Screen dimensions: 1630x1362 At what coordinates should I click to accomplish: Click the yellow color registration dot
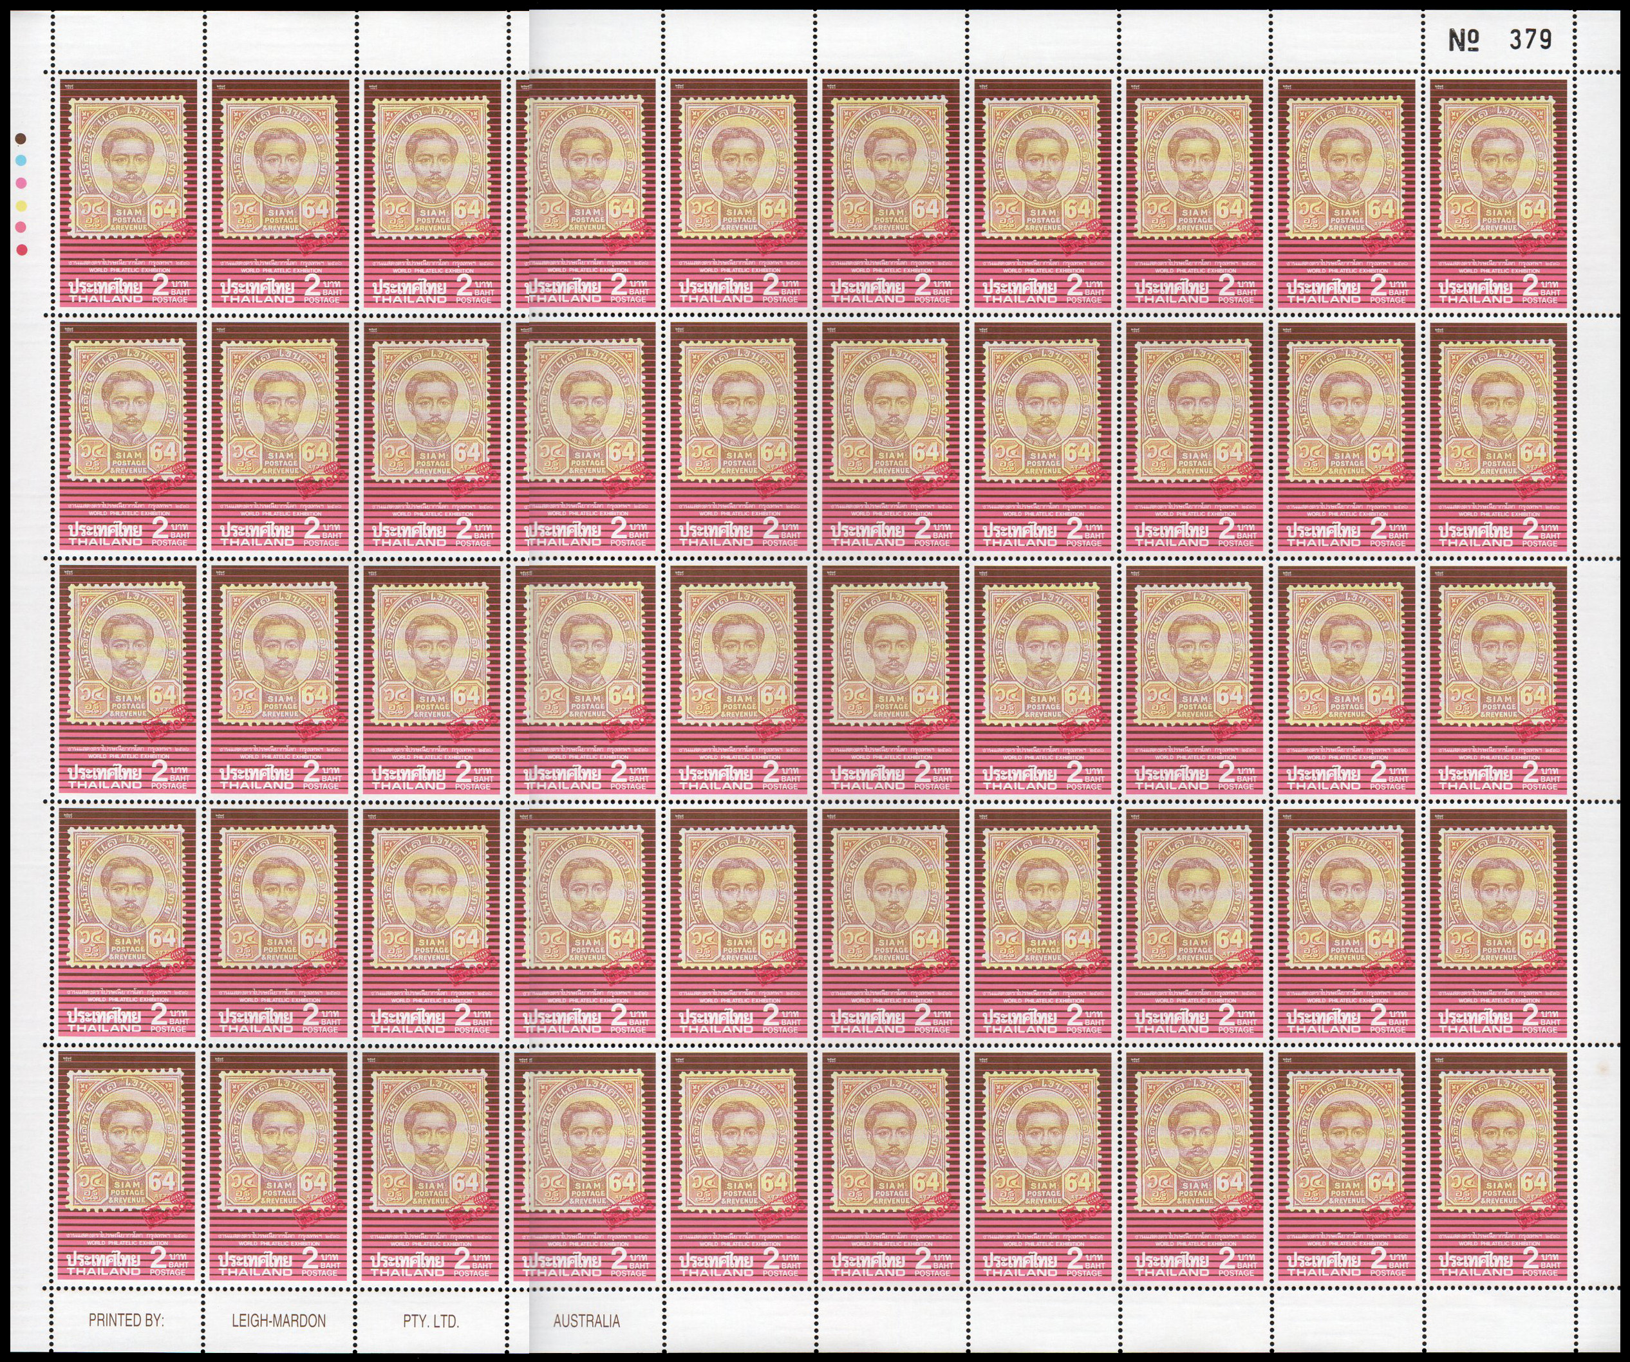point(22,206)
